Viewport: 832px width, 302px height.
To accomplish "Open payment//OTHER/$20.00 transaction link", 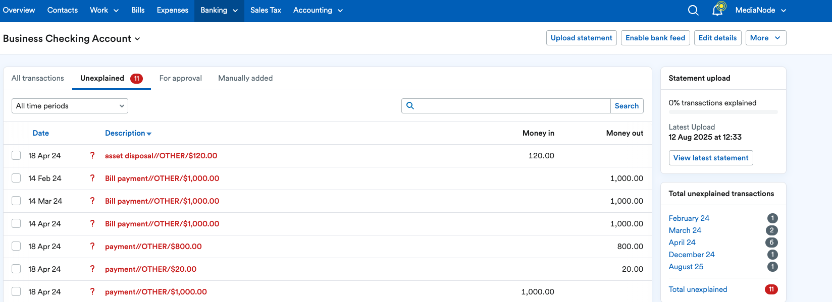I will tap(150, 269).
